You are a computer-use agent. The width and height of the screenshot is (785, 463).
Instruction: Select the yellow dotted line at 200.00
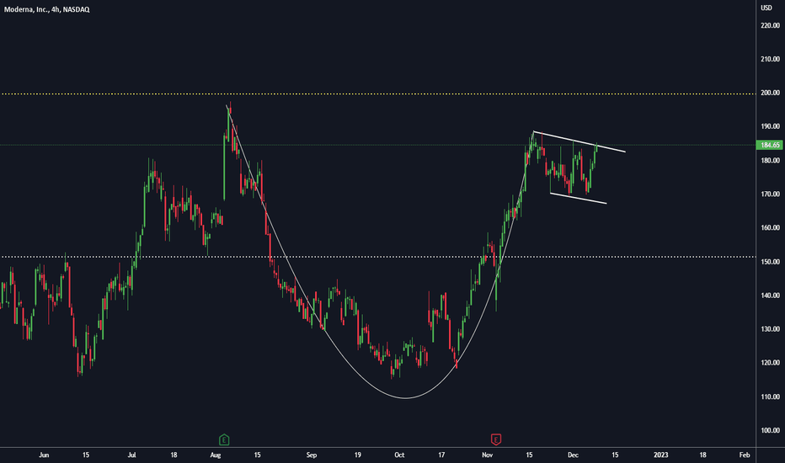click(377, 94)
